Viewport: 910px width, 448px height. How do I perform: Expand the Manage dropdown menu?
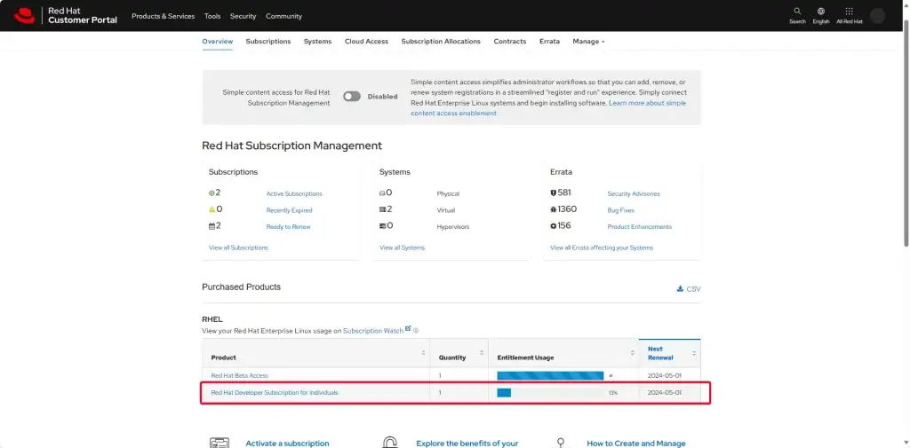(588, 42)
